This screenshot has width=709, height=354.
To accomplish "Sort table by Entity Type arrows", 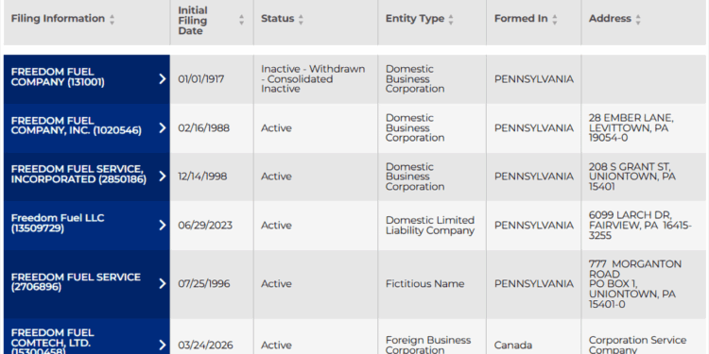I will click(x=451, y=19).
